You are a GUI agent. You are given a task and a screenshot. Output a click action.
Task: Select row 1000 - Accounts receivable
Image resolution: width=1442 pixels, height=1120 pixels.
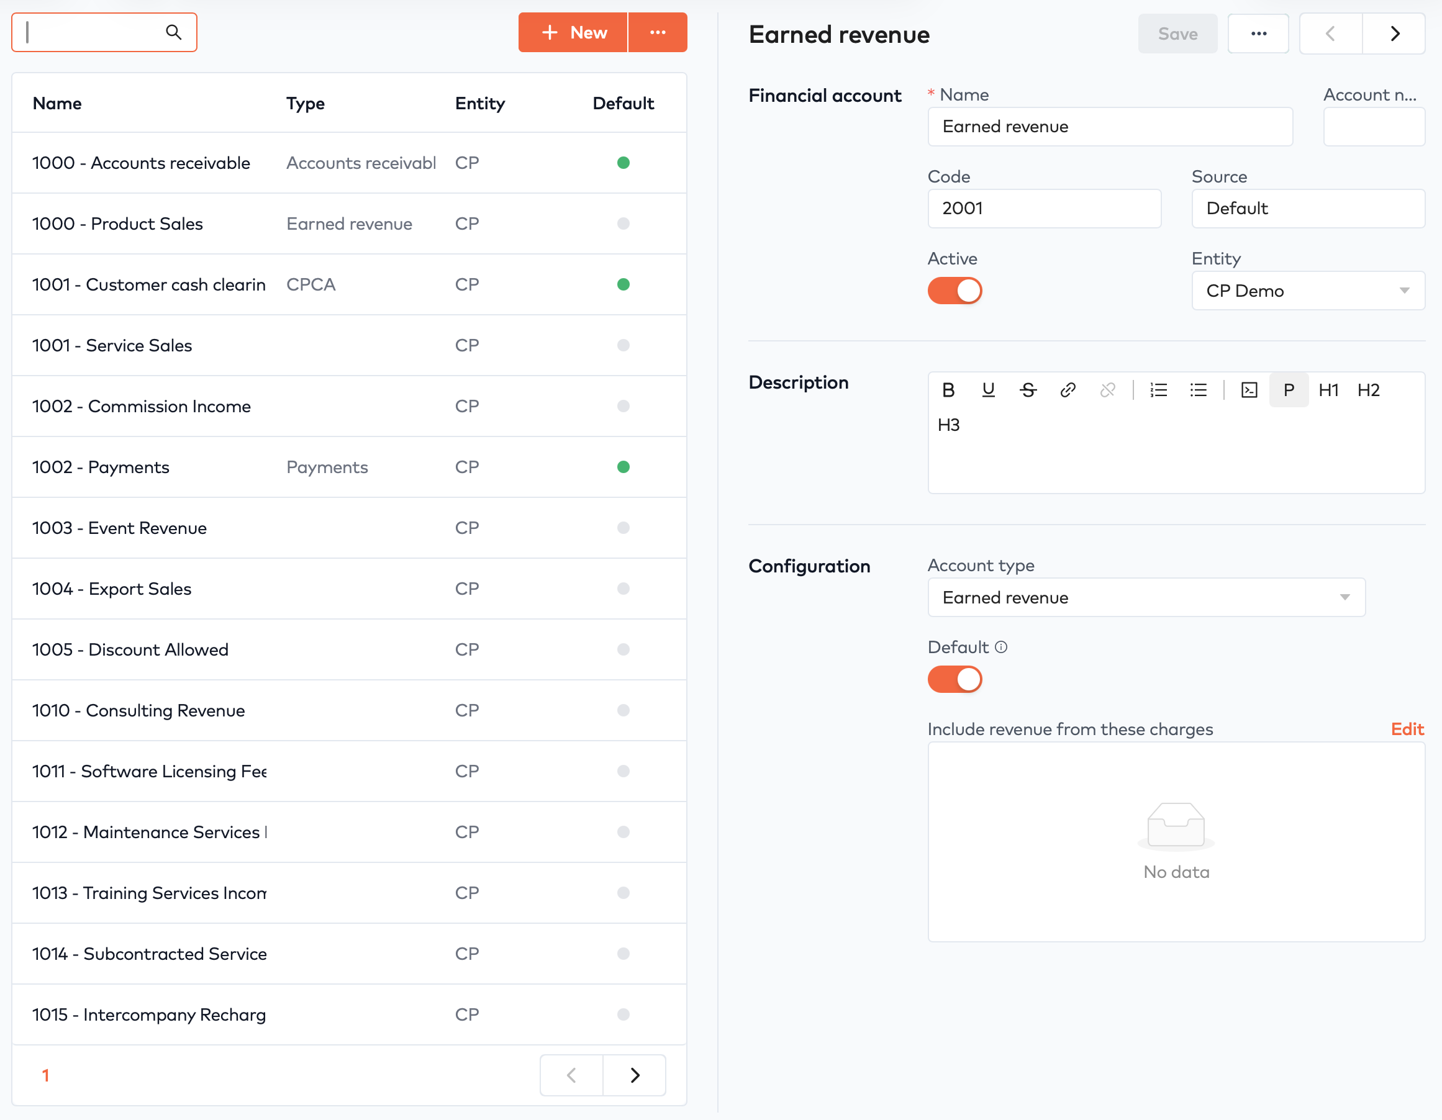click(x=349, y=163)
